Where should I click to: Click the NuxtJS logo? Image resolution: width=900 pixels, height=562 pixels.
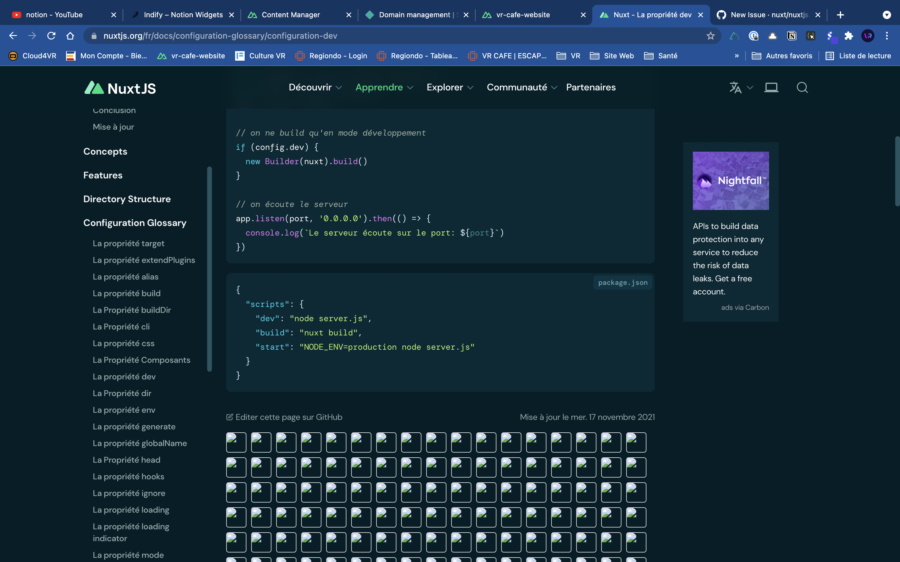pyautogui.click(x=120, y=88)
